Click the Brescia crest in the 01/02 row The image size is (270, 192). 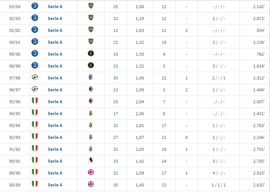tap(91, 30)
